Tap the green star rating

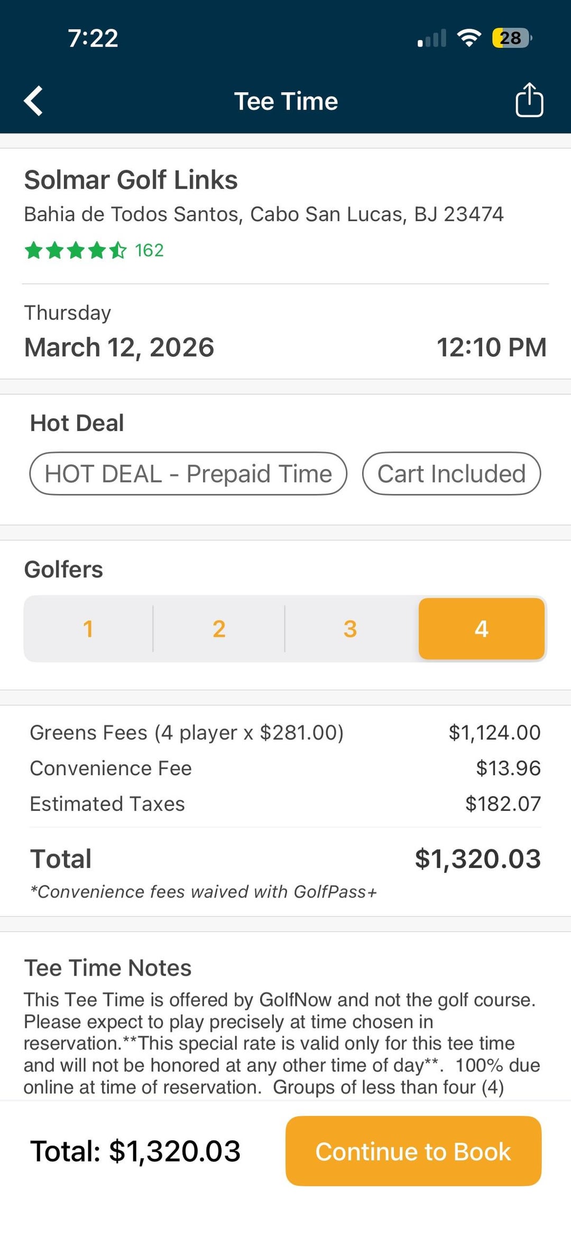(x=76, y=250)
